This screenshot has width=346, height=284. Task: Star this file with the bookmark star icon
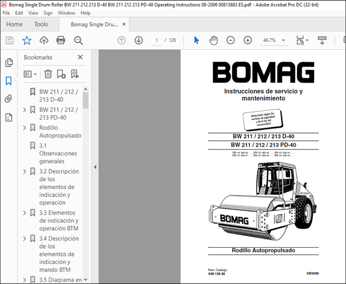tap(27, 40)
